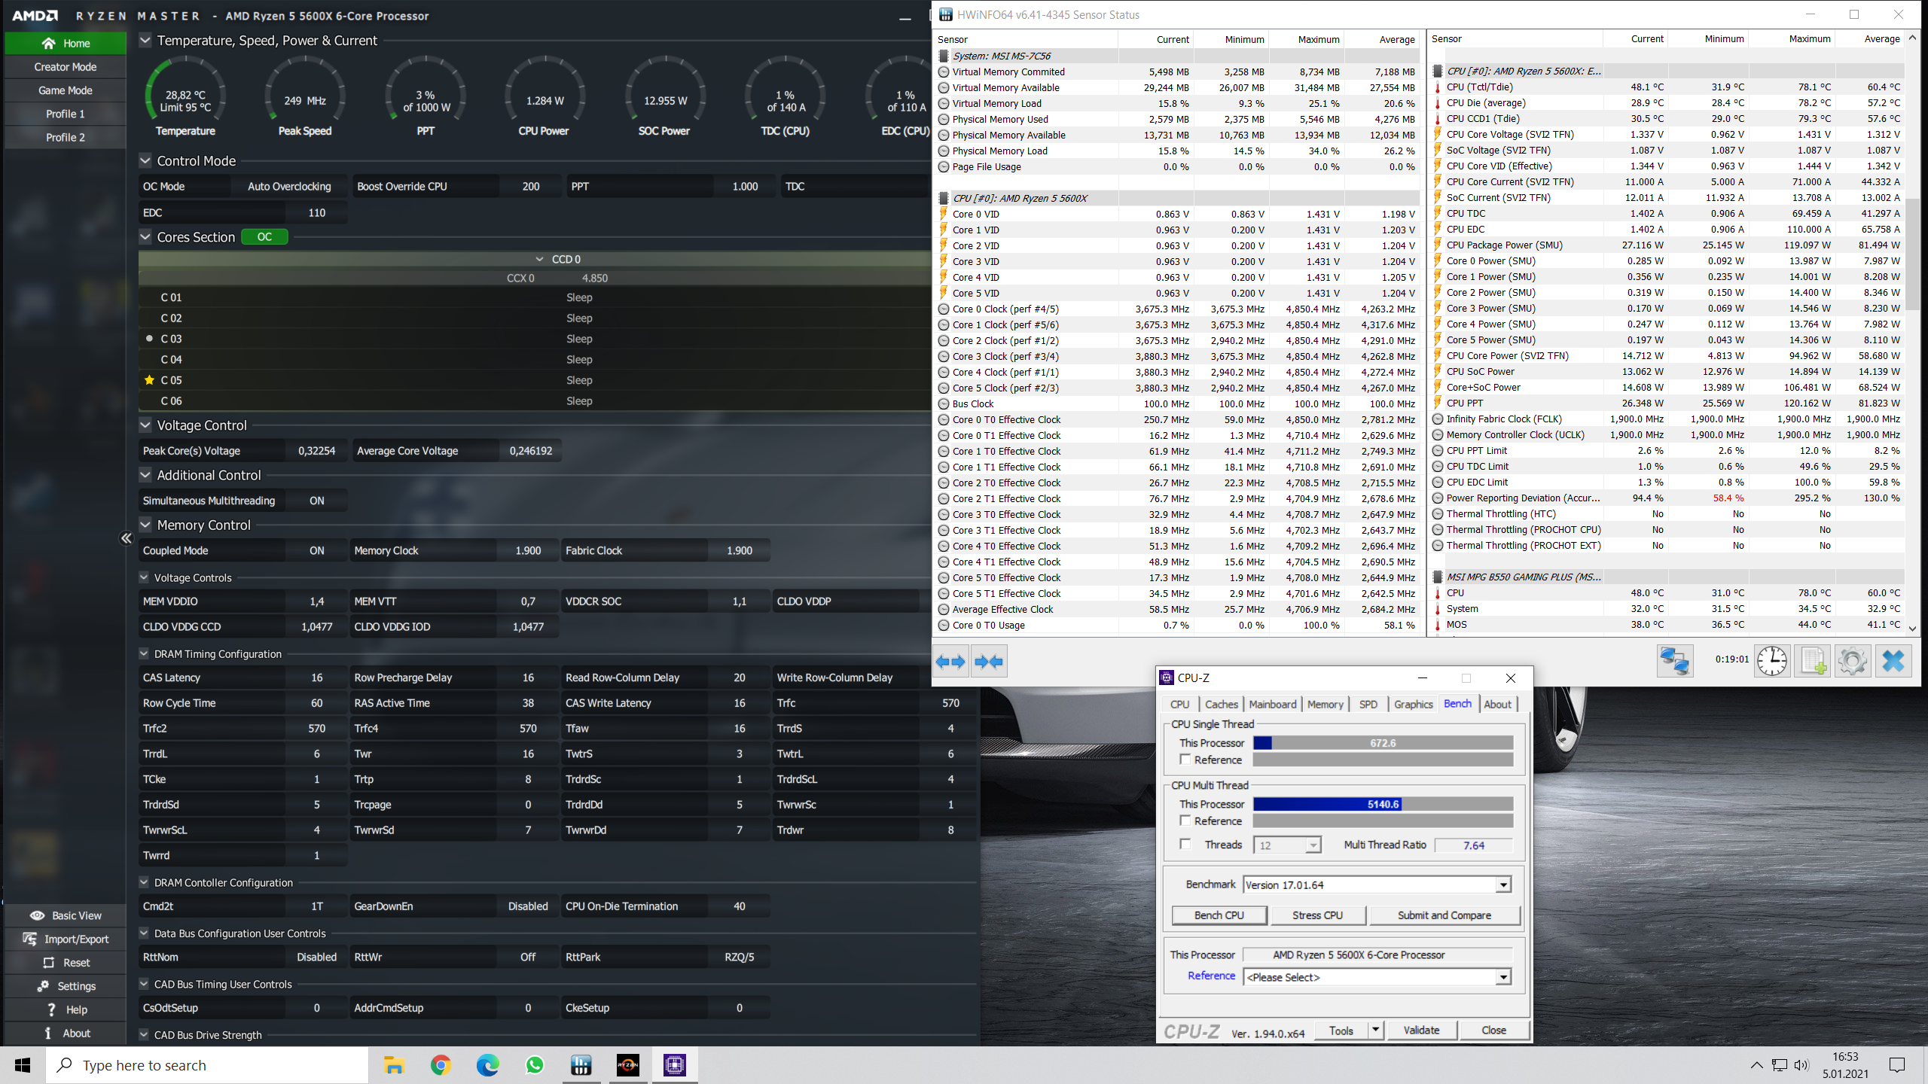Open the Help question mark entry
The image size is (1928, 1084).
[x=51, y=1009]
